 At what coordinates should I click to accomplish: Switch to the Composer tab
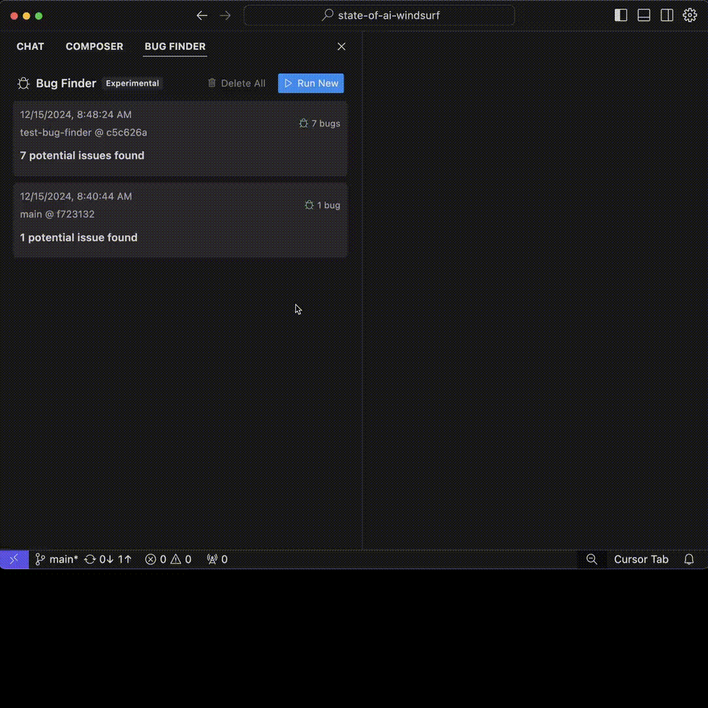coord(94,47)
